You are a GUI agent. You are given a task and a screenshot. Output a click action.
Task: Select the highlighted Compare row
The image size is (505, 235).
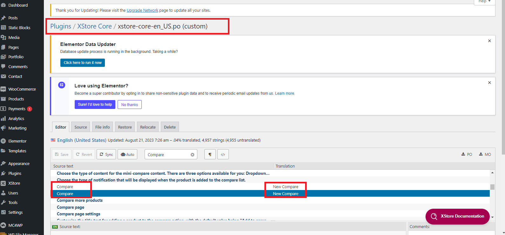270,194
